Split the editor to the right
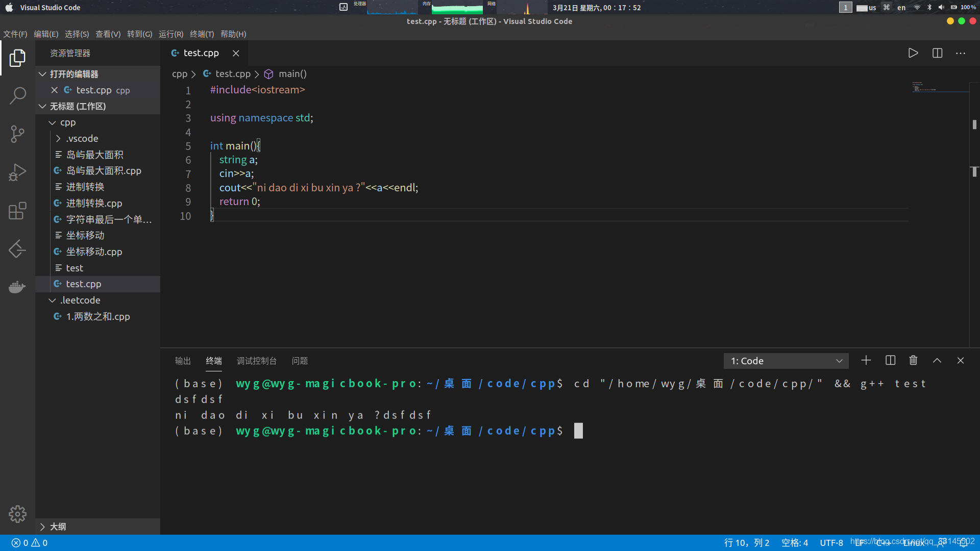The image size is (980, 551). 937,53
